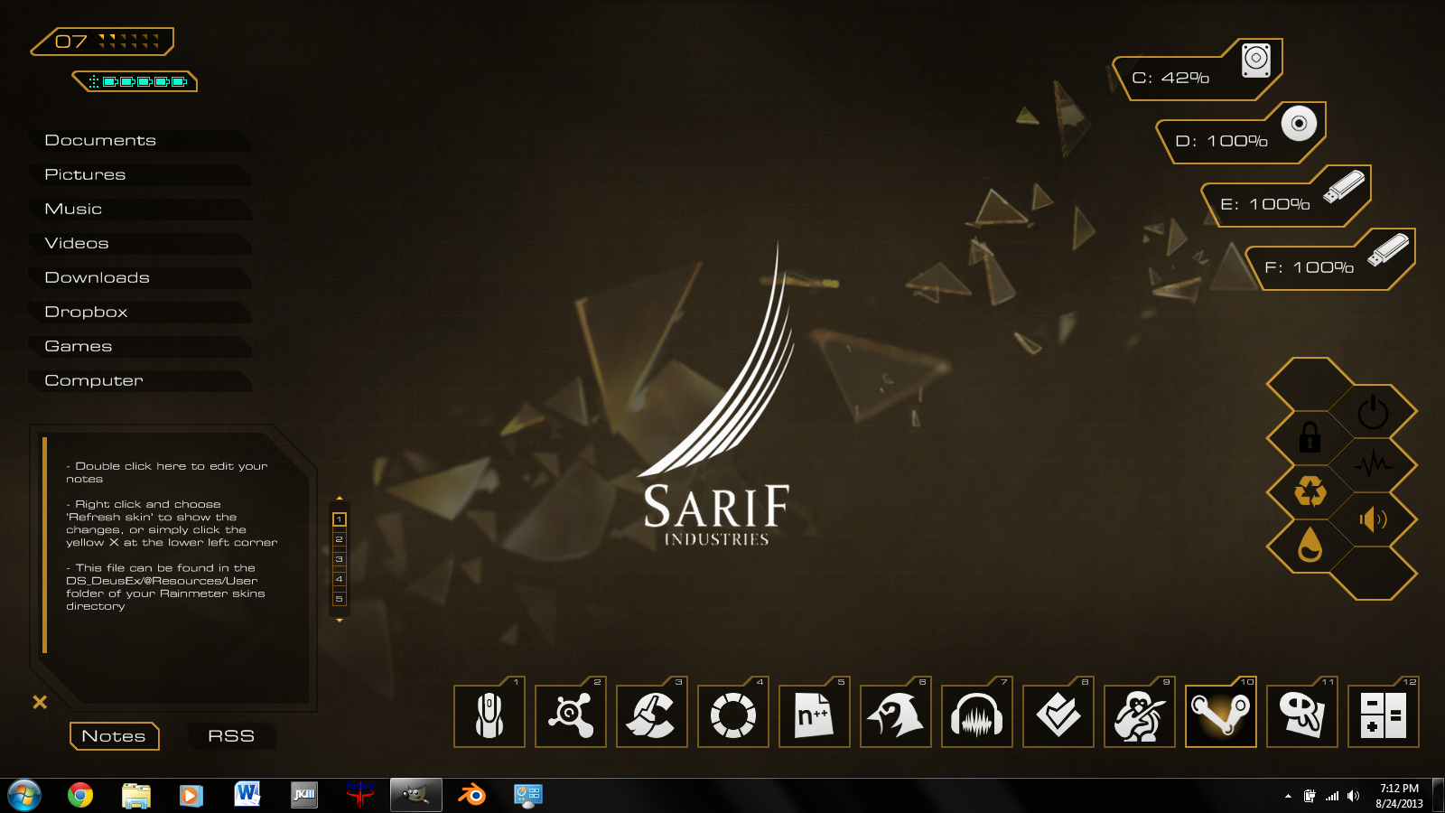
Task: Click the 07 counter widget
Action: click(x=102, y=42)
